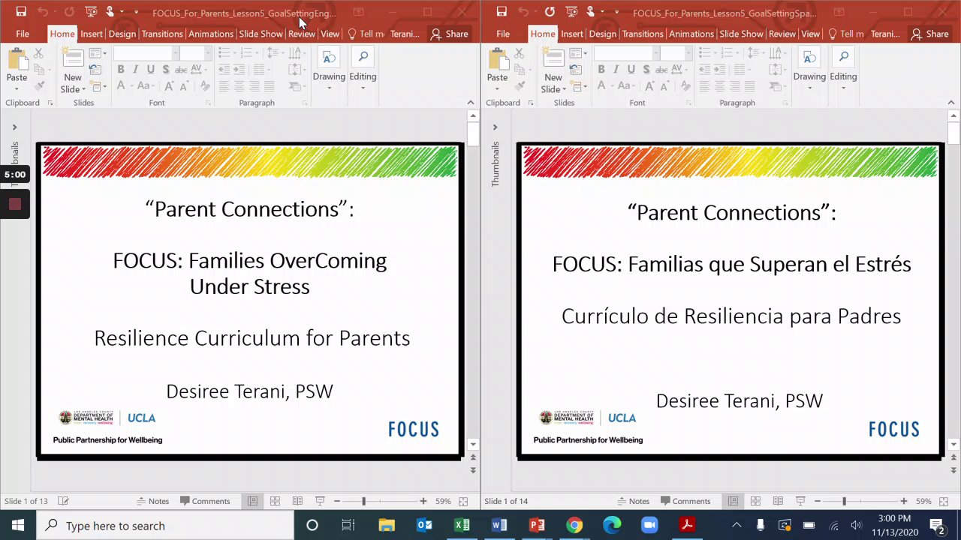Viewport: 961px width, 540px height.
Task: Click Format Painter brush in English window
Action: pos(38,86)
